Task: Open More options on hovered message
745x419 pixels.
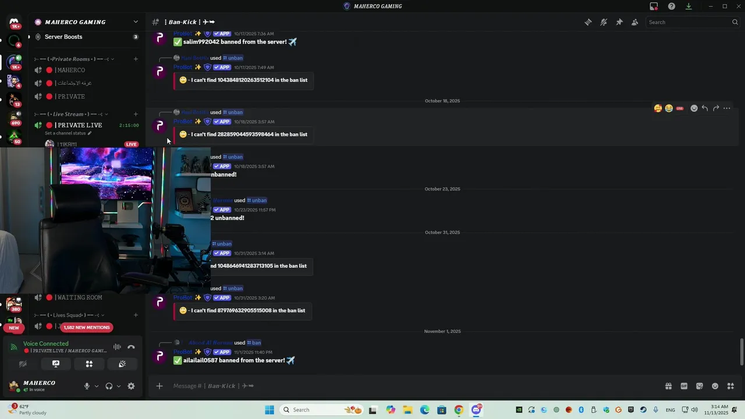Action: point(726,108)
